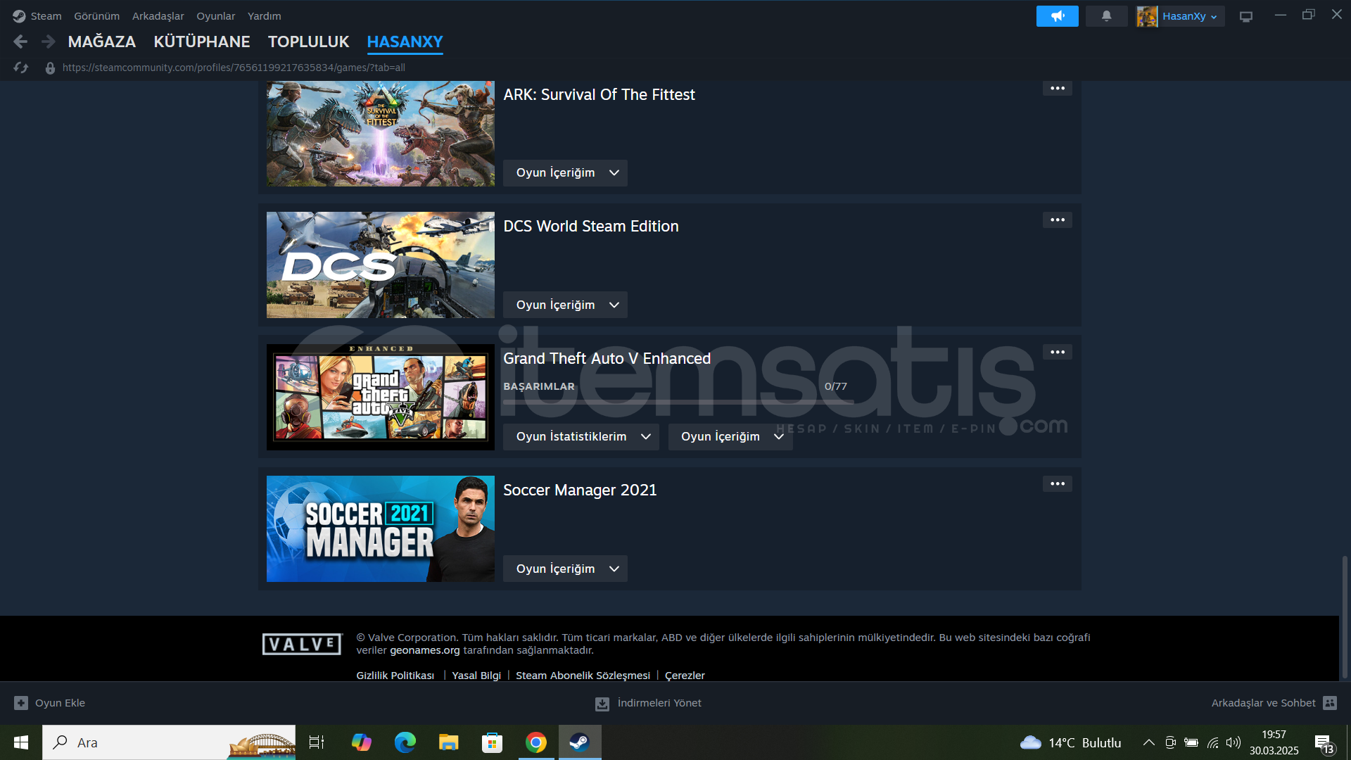Launch Copilot from taskbar
1351x760 pixels.
point(361,742)
